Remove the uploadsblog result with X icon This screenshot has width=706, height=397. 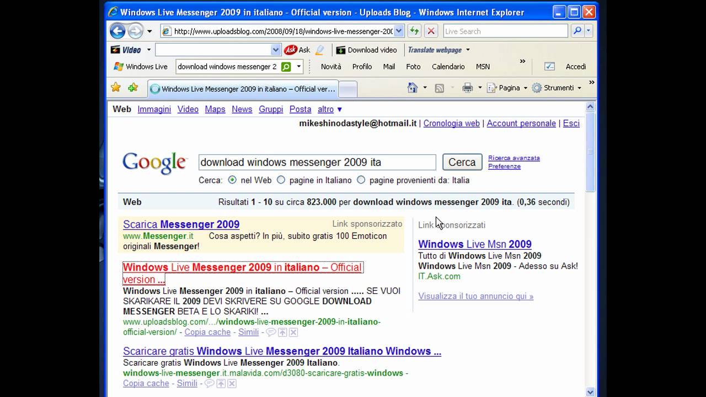[x=293, y=332]
